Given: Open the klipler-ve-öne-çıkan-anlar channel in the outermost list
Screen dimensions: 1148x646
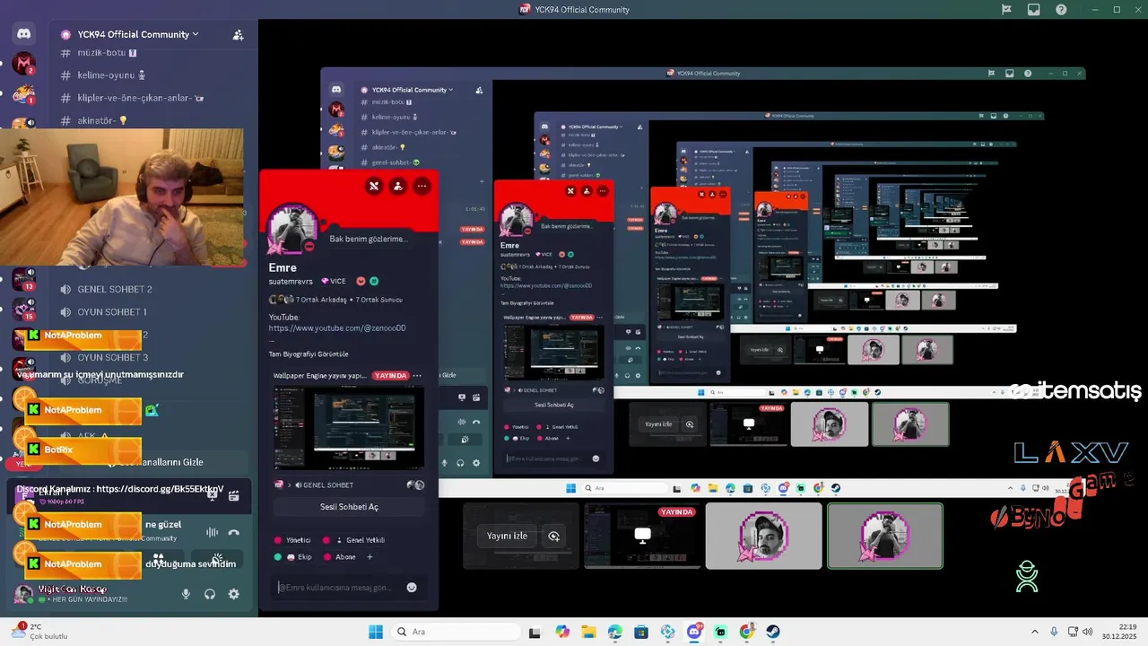Looking at the screenshot, I should coord(132,98).
